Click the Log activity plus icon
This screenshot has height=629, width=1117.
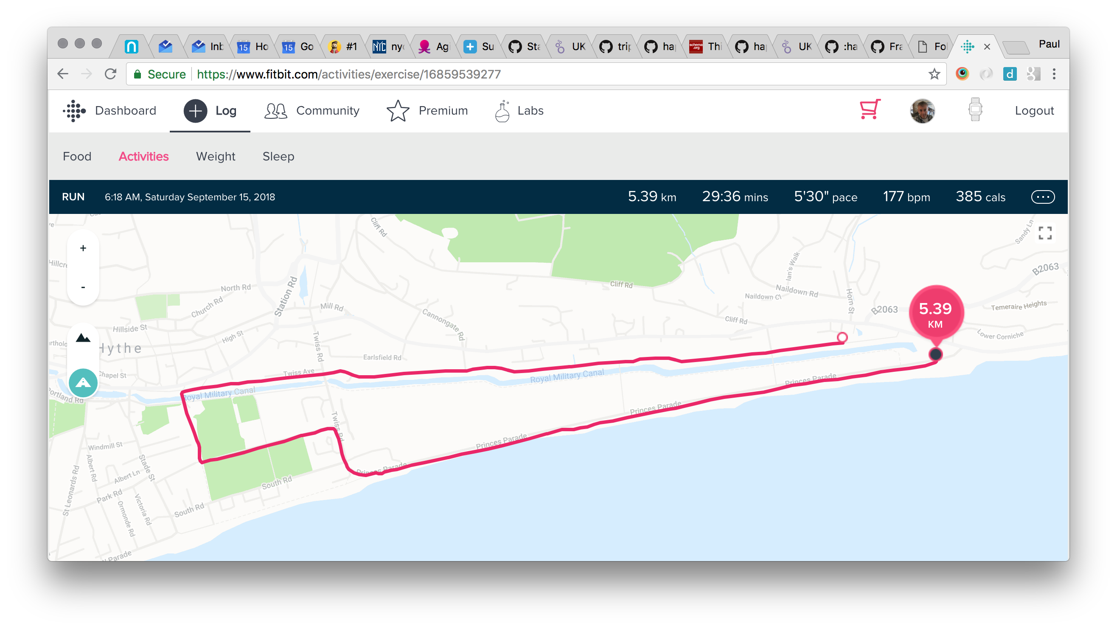tap(196, 110)
